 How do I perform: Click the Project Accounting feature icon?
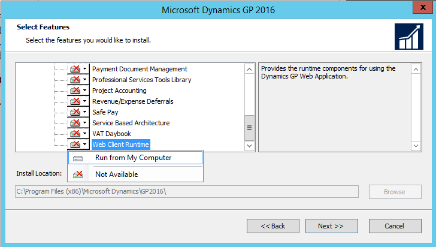coord(75,91)
